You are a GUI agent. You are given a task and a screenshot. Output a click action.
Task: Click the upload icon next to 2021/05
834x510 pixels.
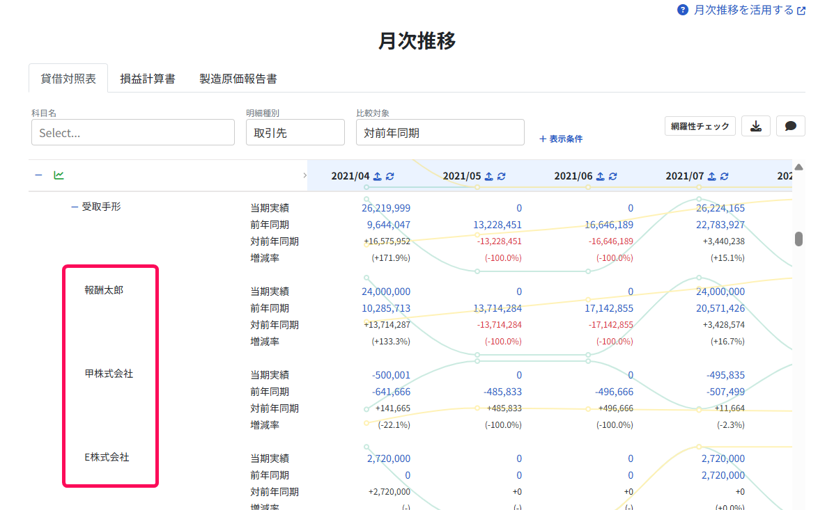[489, 176]
